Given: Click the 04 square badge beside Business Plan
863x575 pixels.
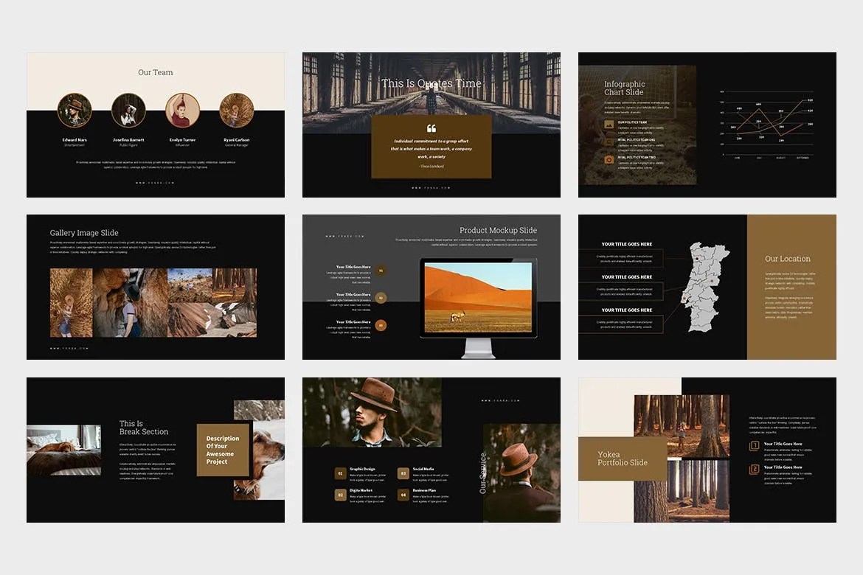Looking at the screenshot, I should [x=403, y=495].
